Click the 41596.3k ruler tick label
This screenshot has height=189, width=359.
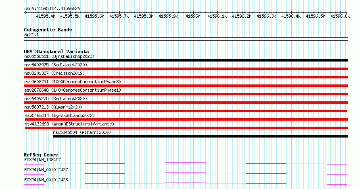(x=266, y=16)
